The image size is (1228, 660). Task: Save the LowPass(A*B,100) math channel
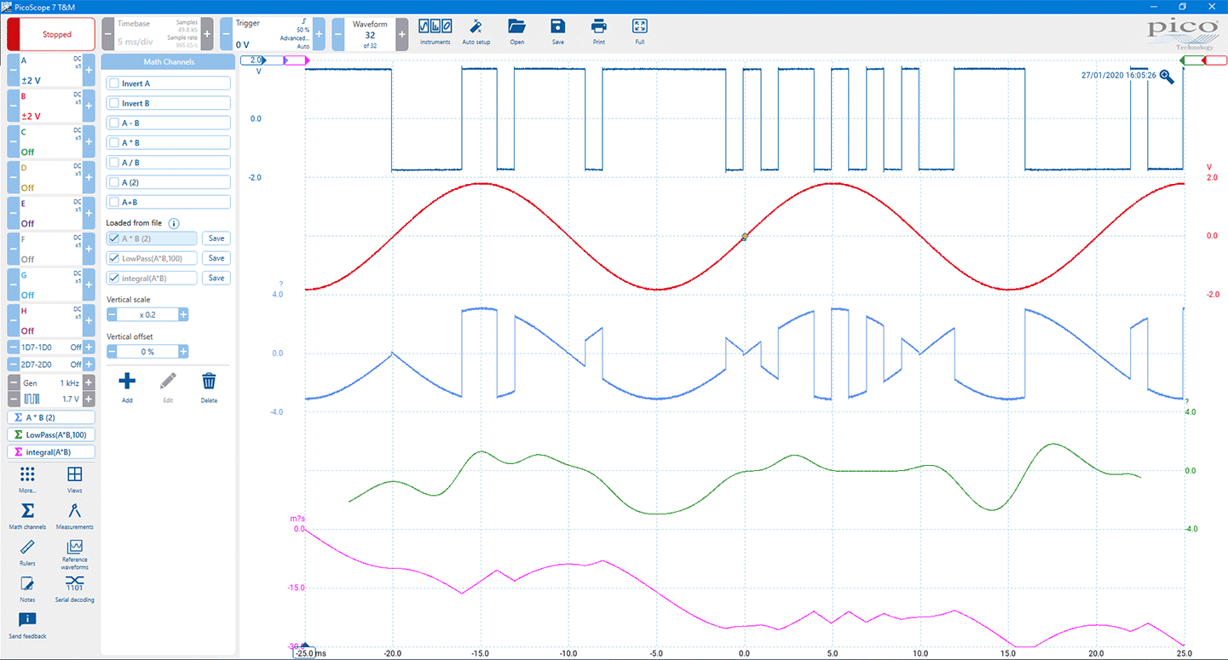click(216, 258)
